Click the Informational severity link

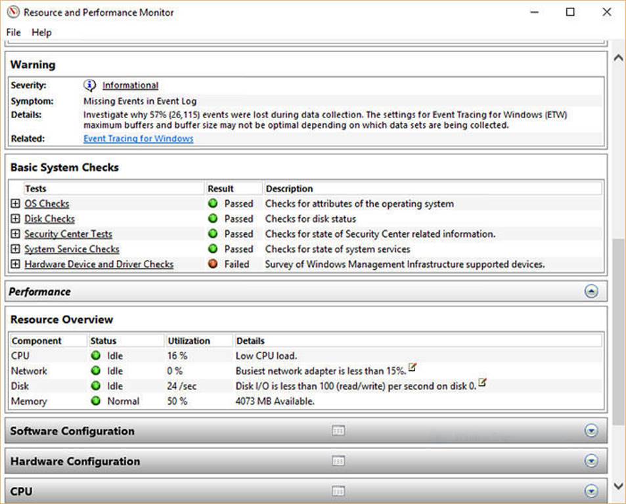[130, 85]
